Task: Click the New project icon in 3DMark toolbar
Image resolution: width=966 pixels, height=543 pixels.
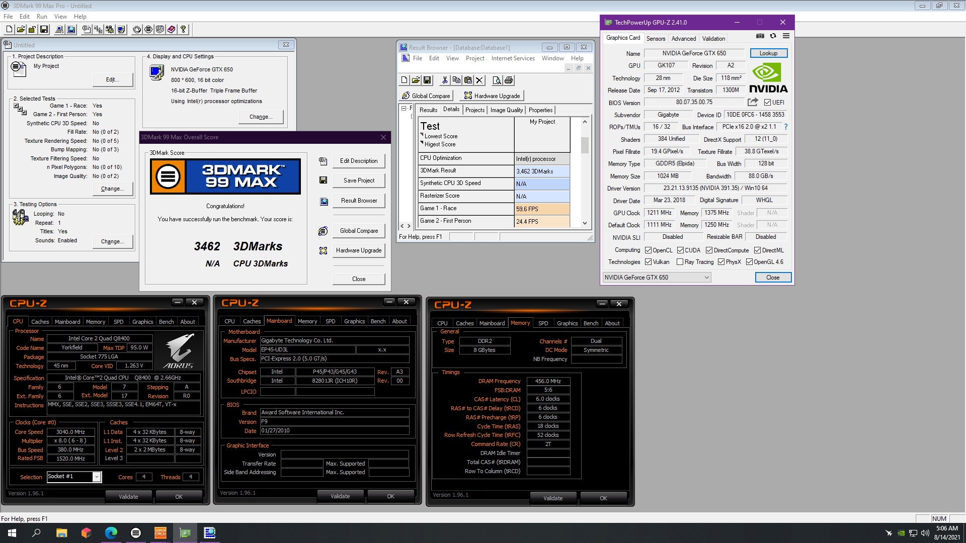Action: pos(9,30)
